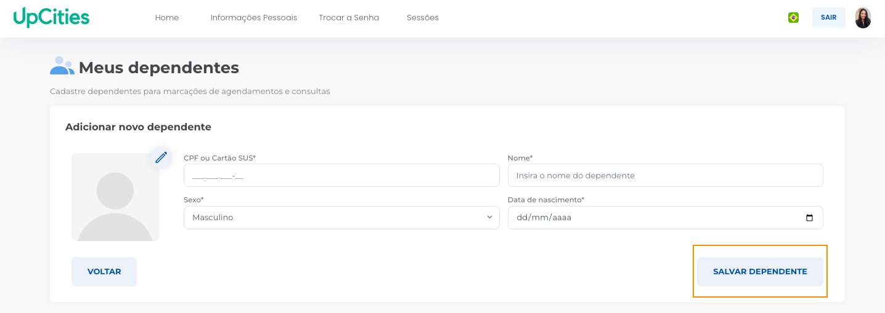Open the Sessões menu item
885x313 pixels.
[x=423, y=18]
